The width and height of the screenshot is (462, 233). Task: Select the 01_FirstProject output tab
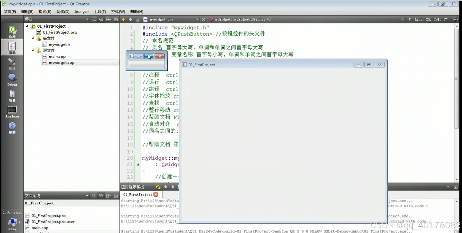[x=138, y=195]
